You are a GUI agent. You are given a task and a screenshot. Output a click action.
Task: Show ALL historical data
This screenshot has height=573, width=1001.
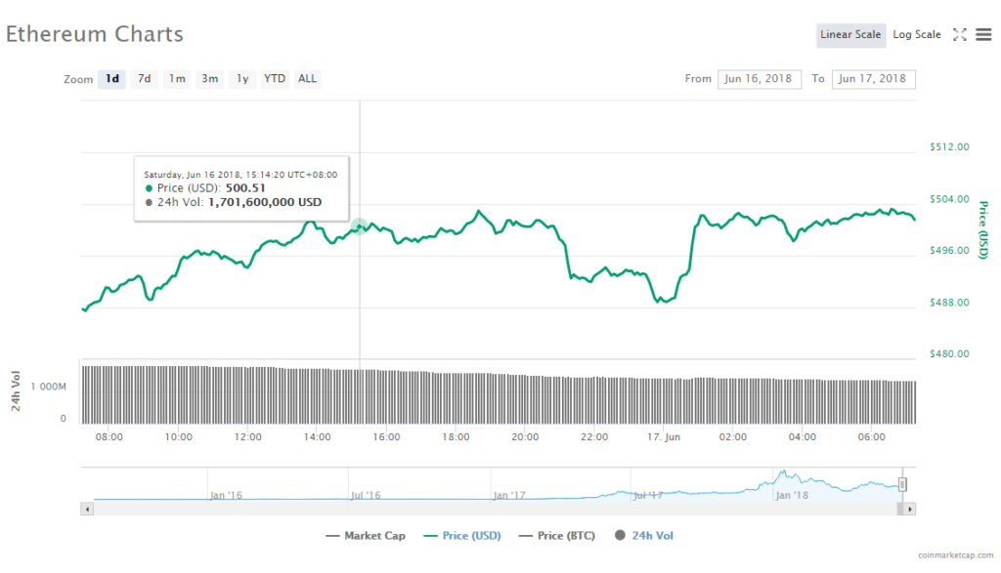(x=307, y=79)
